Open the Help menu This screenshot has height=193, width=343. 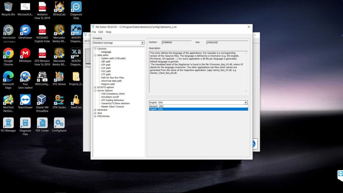coord(108,32)
